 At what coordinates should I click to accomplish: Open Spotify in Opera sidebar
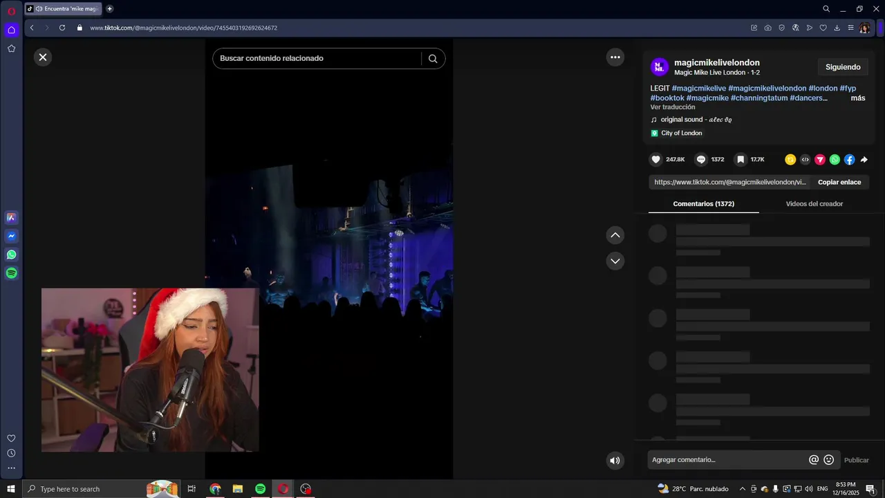tap(11, 273)
